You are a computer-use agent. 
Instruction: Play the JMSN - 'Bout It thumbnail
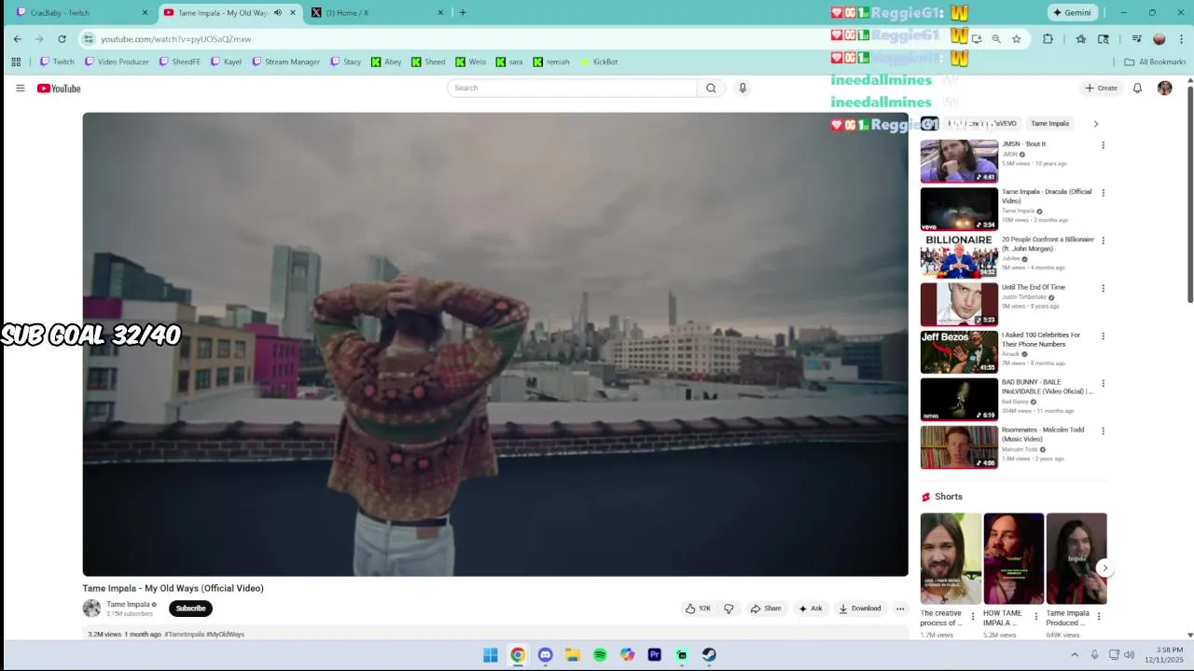959,161
